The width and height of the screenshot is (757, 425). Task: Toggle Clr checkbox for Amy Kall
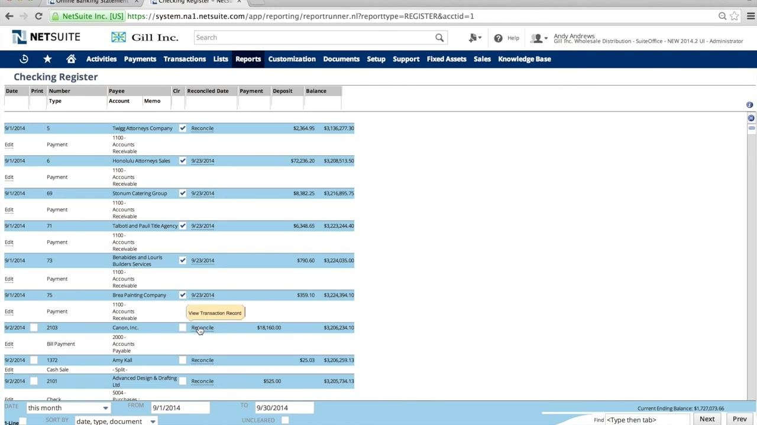(182, 360)
